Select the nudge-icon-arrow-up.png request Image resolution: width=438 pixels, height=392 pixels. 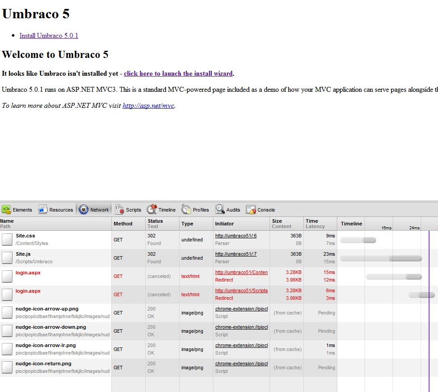(x=47, y=309)
